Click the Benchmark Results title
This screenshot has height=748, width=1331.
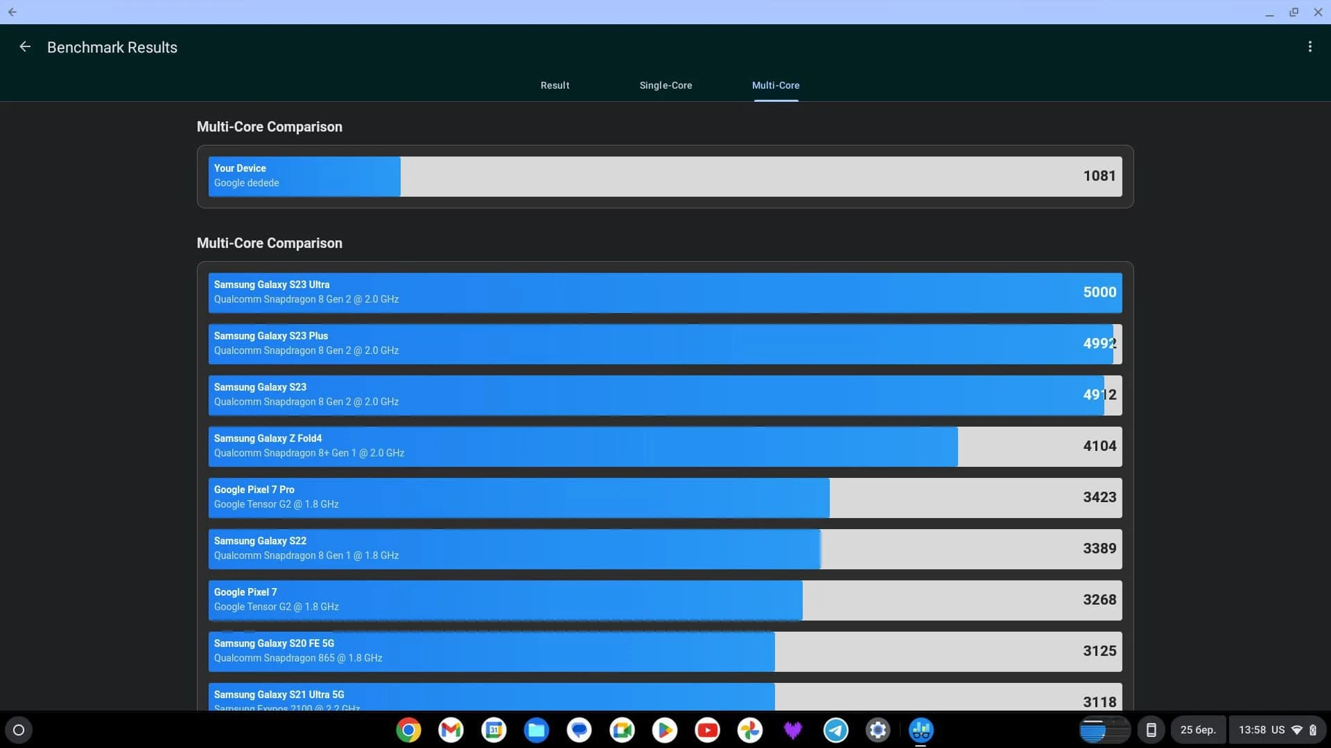click(112, 47)
